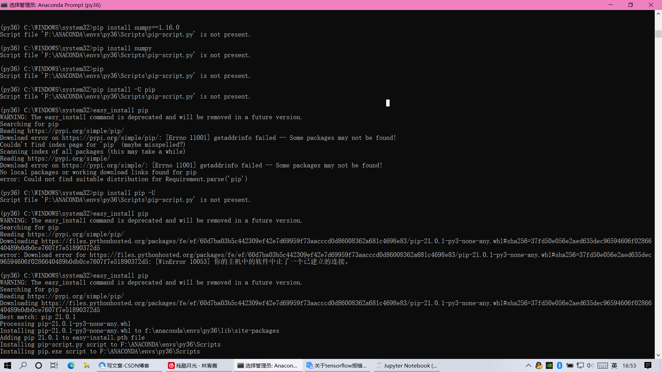
Task: Switch to the Jupyter Notebook window
Action: pyautogui.click(x=407, y=365)
